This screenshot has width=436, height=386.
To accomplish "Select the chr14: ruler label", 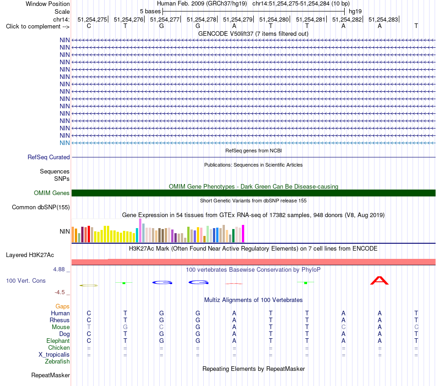I will [61, 19].
